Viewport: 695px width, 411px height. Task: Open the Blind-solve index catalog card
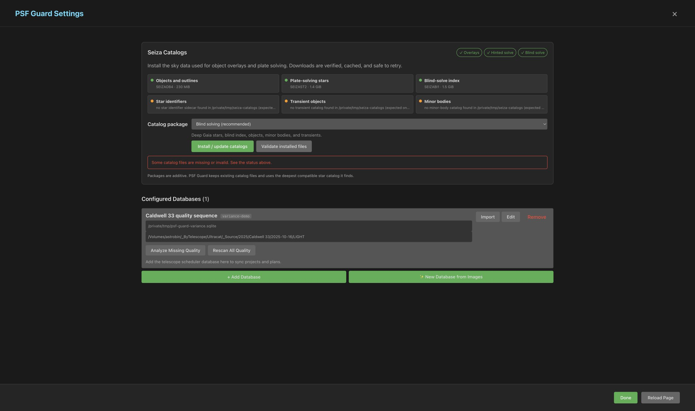[x=481, y=83]
